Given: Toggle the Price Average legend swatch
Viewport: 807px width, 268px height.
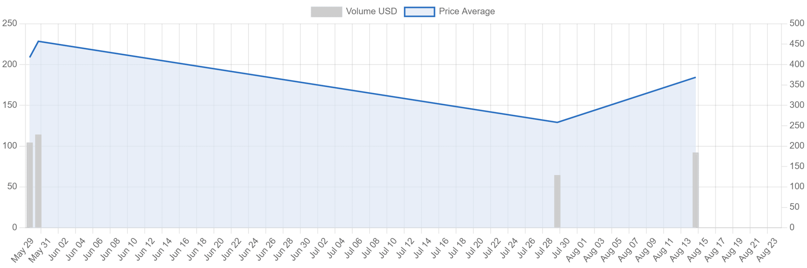Looking at the screenshot, I should [419, 12].
